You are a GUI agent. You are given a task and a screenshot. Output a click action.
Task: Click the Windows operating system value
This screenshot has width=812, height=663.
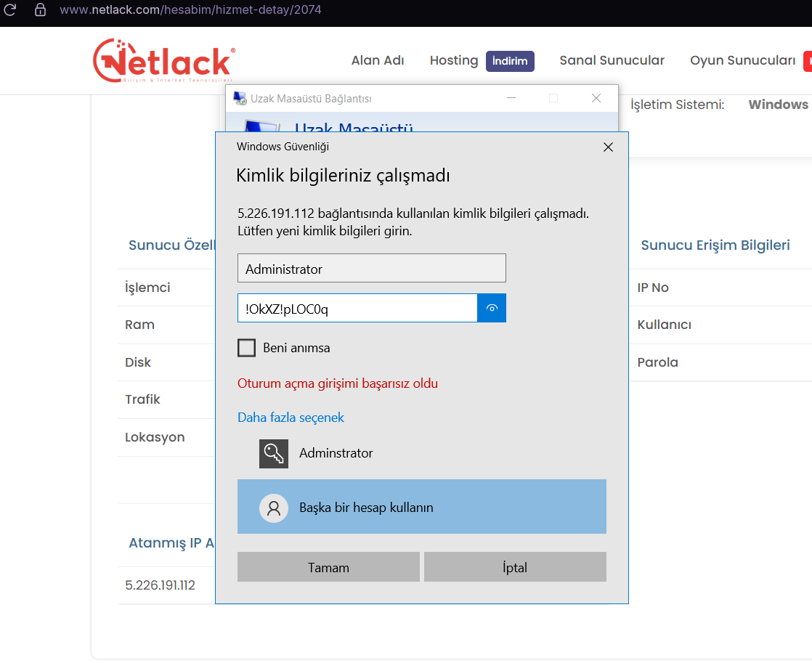pyautogui.click(x=778, y=105)
